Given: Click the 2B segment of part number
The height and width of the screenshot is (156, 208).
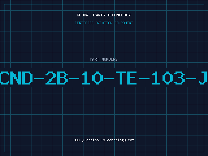Looking at the screenshot, I should click(56, 78).
